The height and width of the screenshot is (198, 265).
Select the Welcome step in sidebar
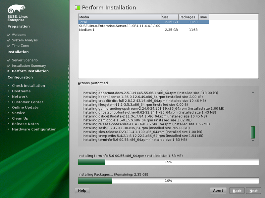(19, 35)
